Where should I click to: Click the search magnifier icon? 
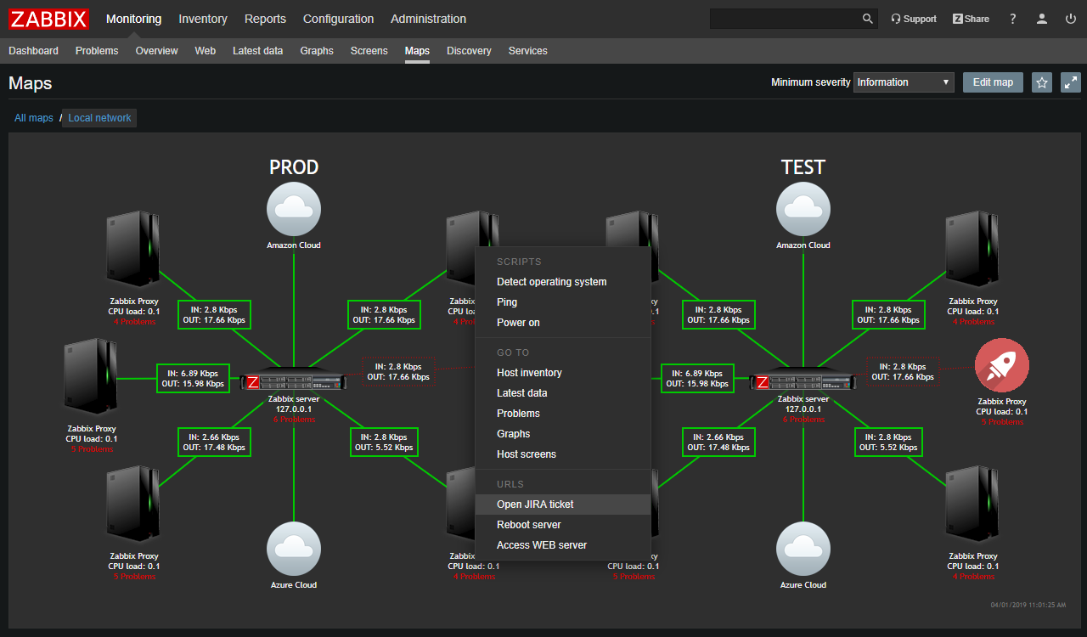click(x=867, y=18)
